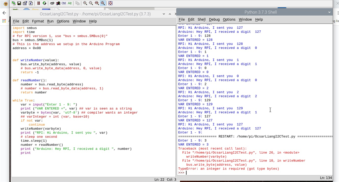The width and height of the screenshot is (339, 182).
Task: Click the save connection floppy disk icon
Action: click(19, 3)
